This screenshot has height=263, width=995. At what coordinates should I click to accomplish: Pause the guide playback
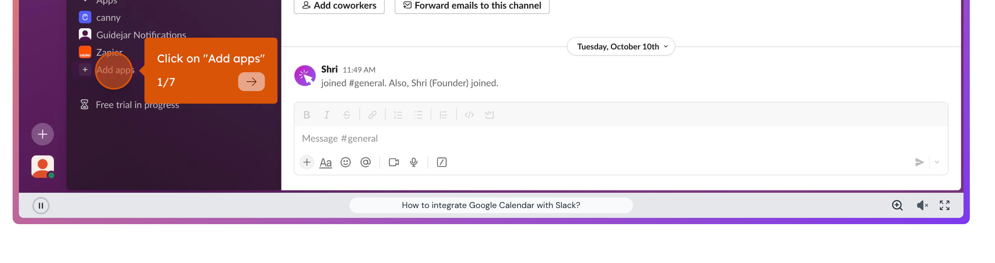pyautogui.click(x=41, y=206)
